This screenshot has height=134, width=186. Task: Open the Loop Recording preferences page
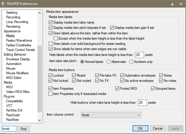click(x=17, y=22)
